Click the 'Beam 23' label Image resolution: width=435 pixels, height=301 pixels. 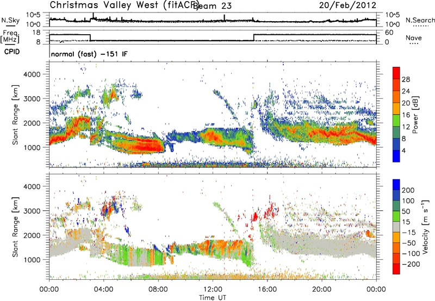212,6
